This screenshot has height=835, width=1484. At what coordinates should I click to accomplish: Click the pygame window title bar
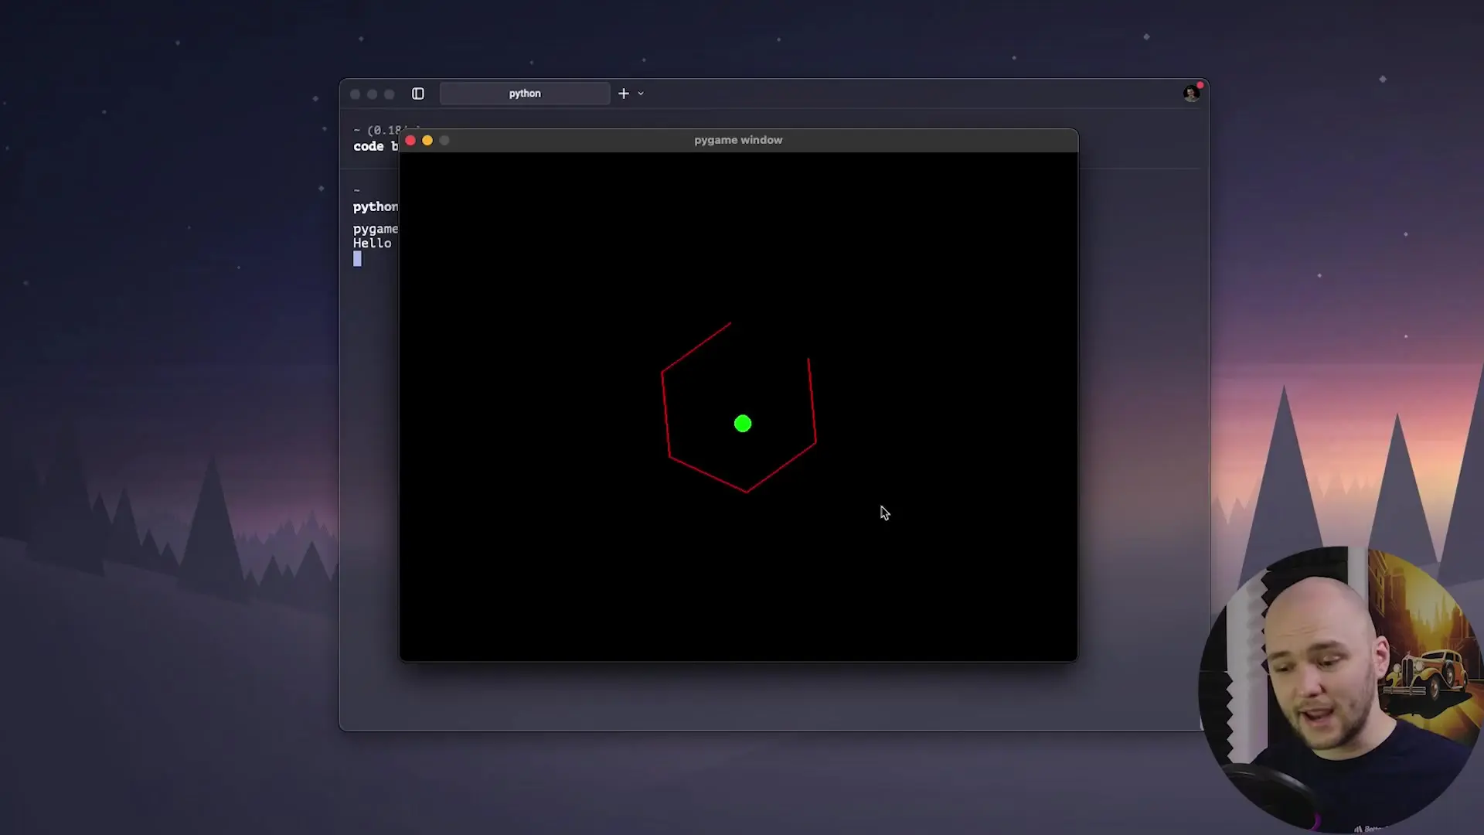[738, 140]
